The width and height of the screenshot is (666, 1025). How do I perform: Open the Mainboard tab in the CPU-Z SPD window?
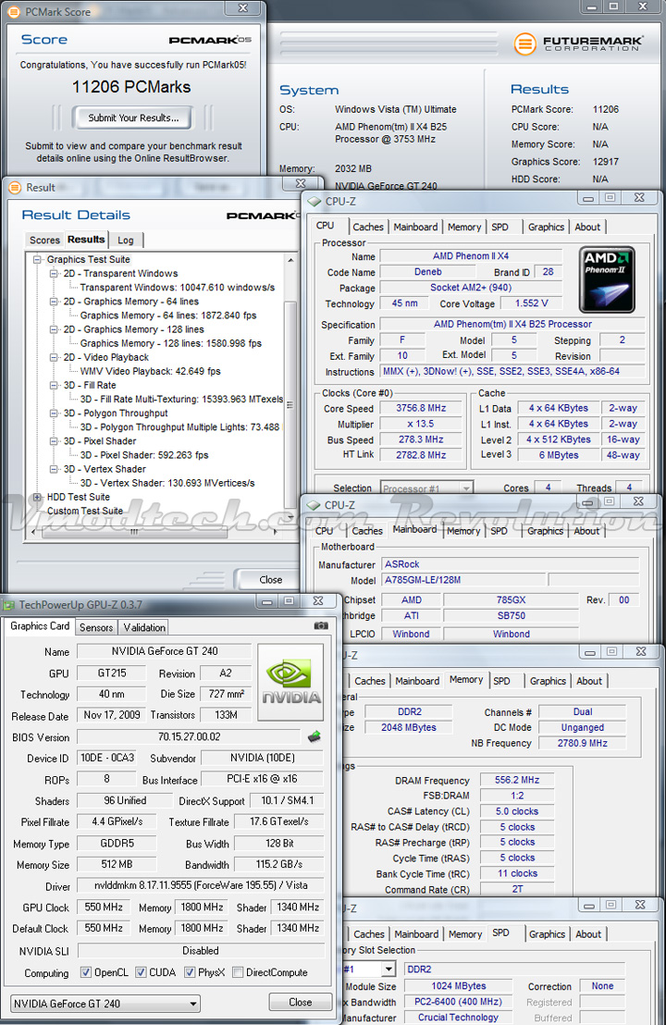(416, 934)
